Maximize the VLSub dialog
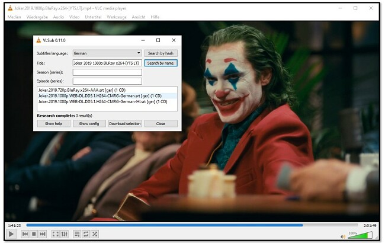 tap(158, 40)
